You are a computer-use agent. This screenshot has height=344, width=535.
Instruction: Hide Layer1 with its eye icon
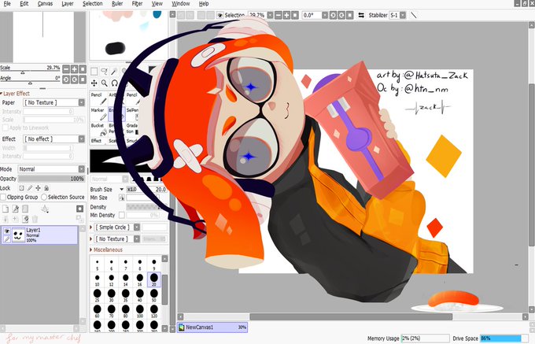click(7, 231)
